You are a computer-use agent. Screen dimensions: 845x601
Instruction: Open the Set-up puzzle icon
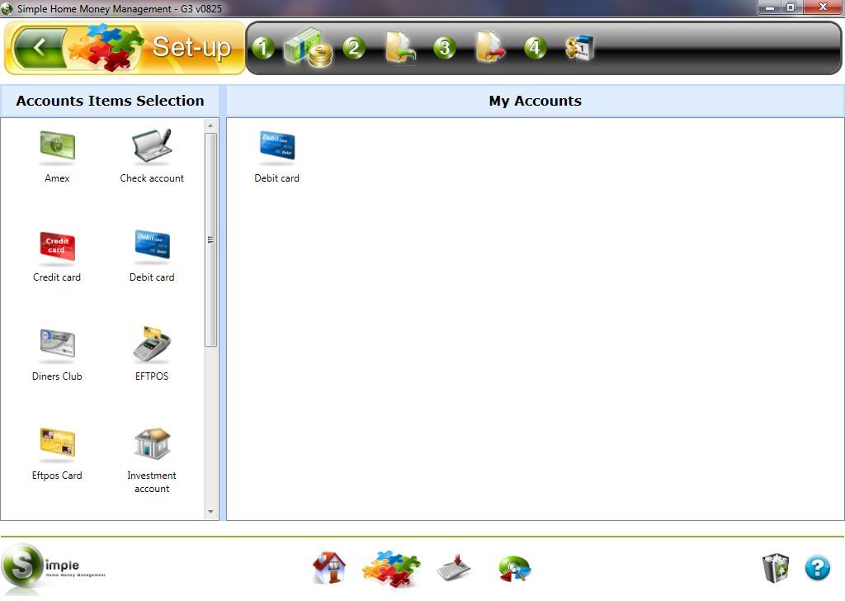click(390, 567)
